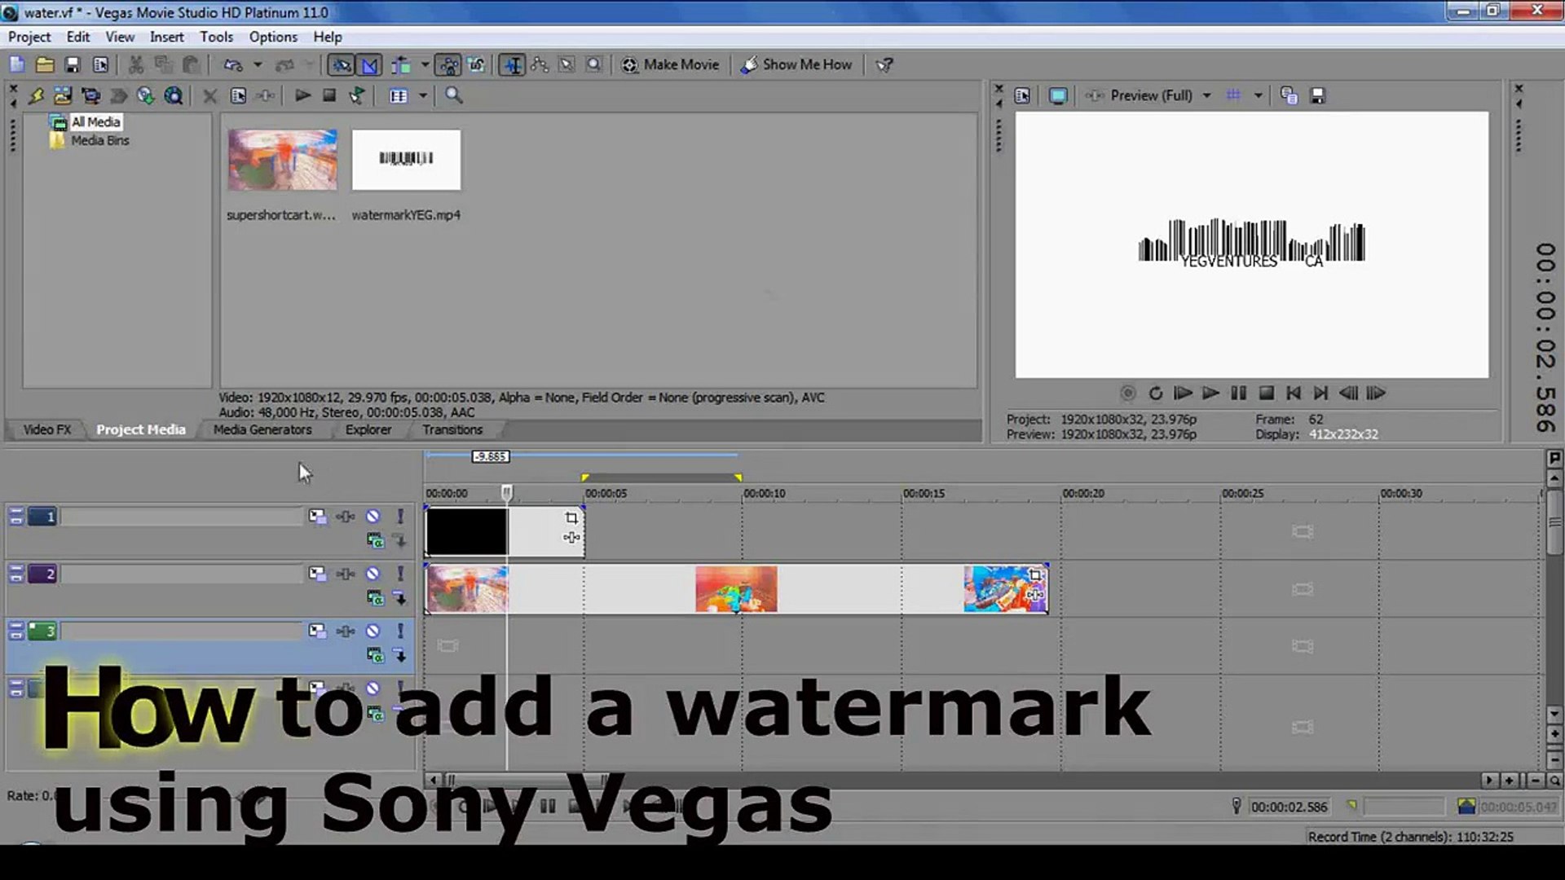Click the 00:00:10 mark on timeline ruler
This screenshot has height=880, width=1565.
(764, 493)
